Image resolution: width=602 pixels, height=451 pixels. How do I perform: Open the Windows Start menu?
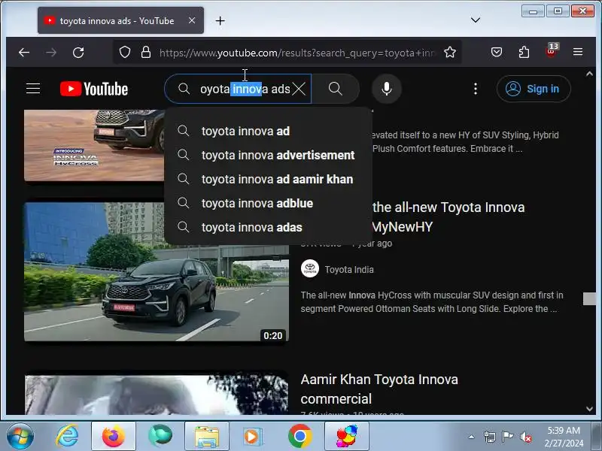20,436
